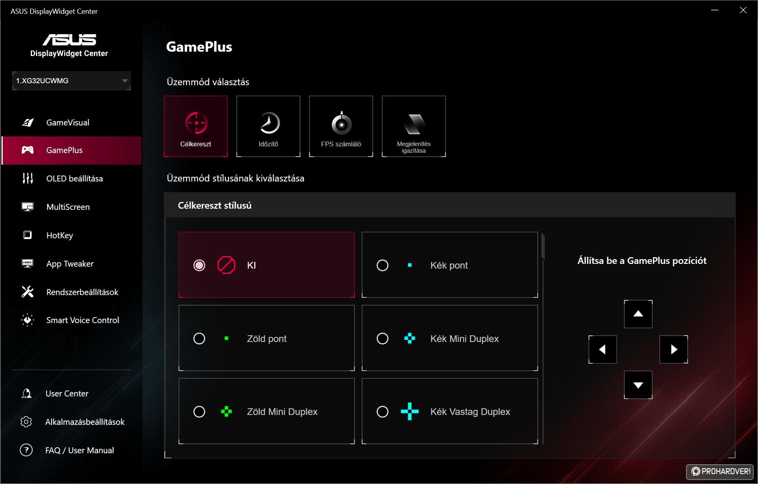Click the Alkalmazásbeállítások label
Viewport: 758px width, 484px height.
[85, 422]
